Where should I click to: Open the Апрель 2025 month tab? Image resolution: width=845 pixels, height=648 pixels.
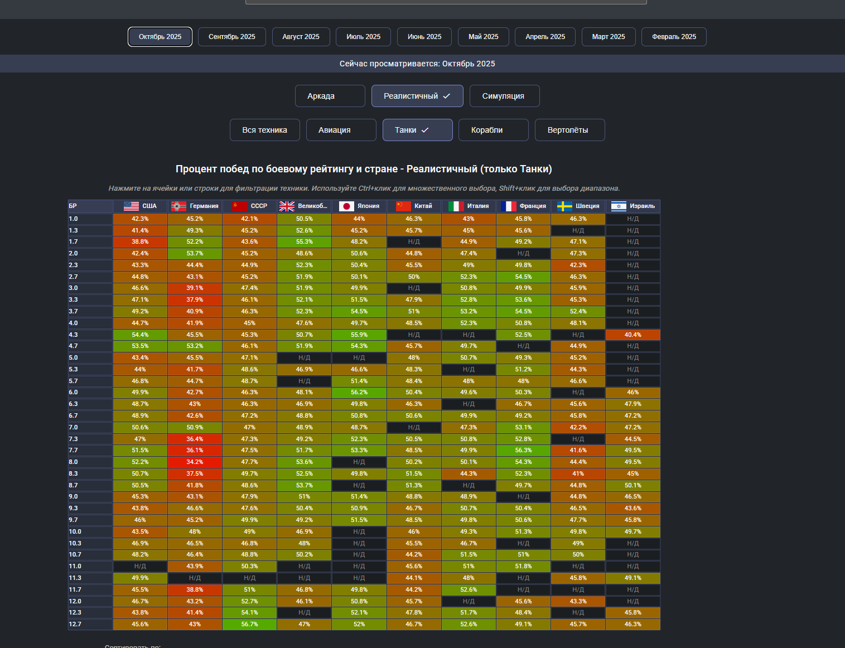pyautogui.click(x=545, y=37)
